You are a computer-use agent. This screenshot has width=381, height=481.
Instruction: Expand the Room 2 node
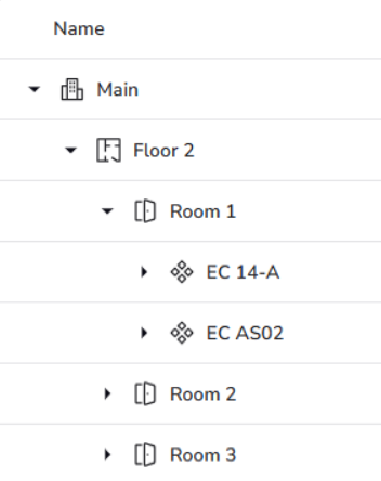(x=107, y=393)
